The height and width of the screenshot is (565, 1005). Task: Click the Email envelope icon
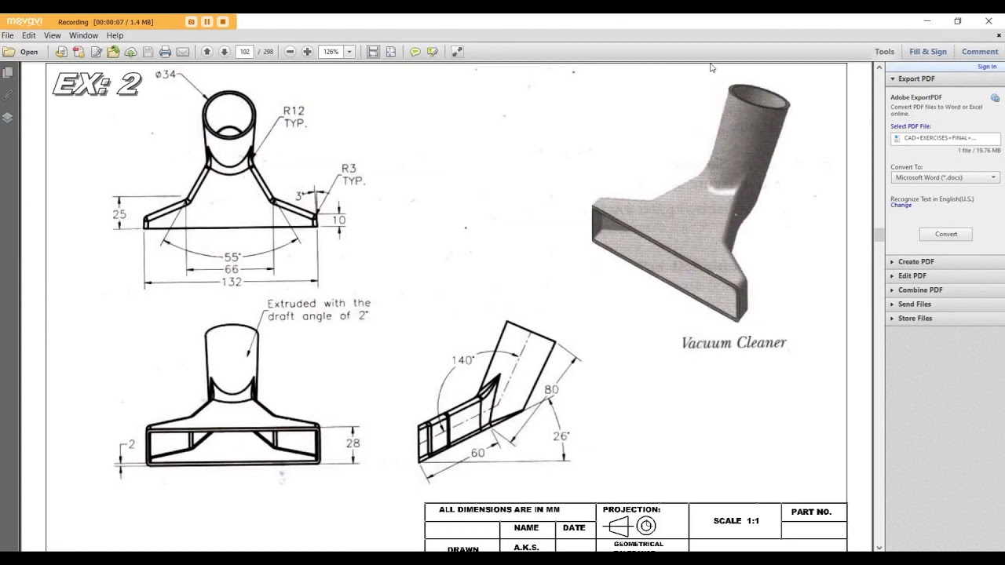(183, 52)
